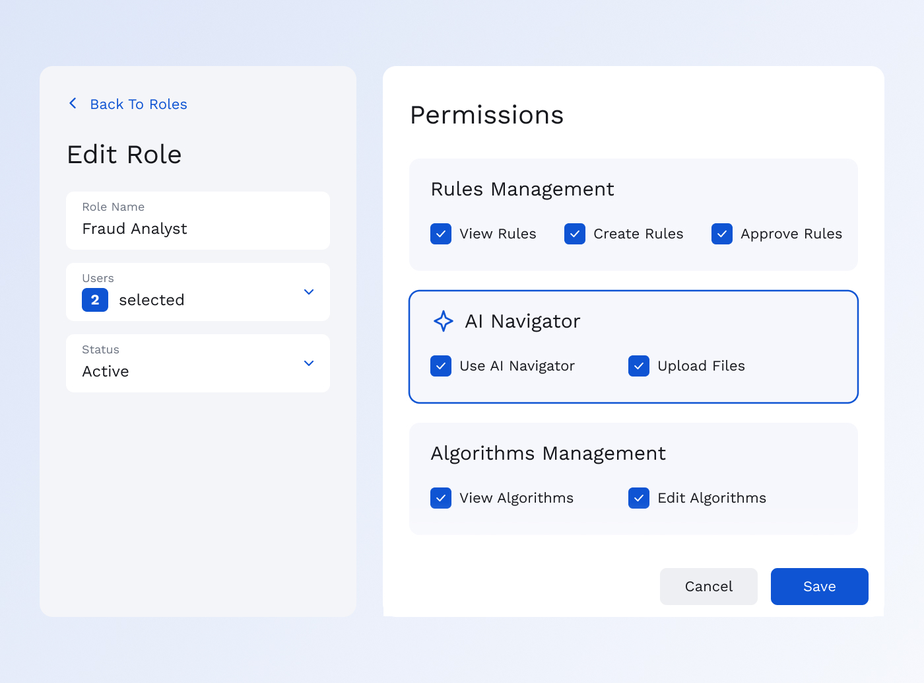Uncheck the Create Rules checkbox
Image resolution: width=924 pixels, height=683 pixels.
pyautogui.click(x=575, y=234)
